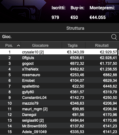Select ConstantinL04 in the table
Screen dimensions: 119x135
[59, 98]
